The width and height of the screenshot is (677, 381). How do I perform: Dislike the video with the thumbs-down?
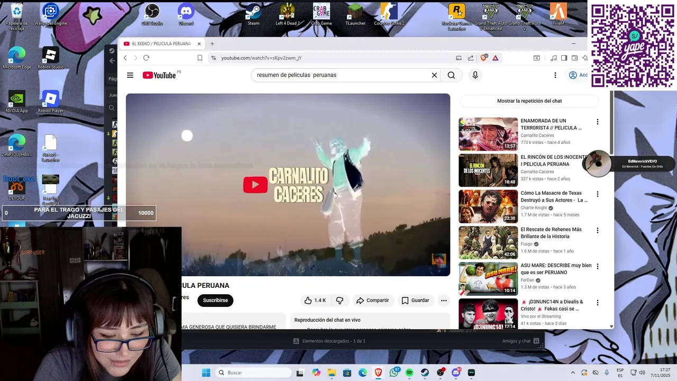(340, 301)
